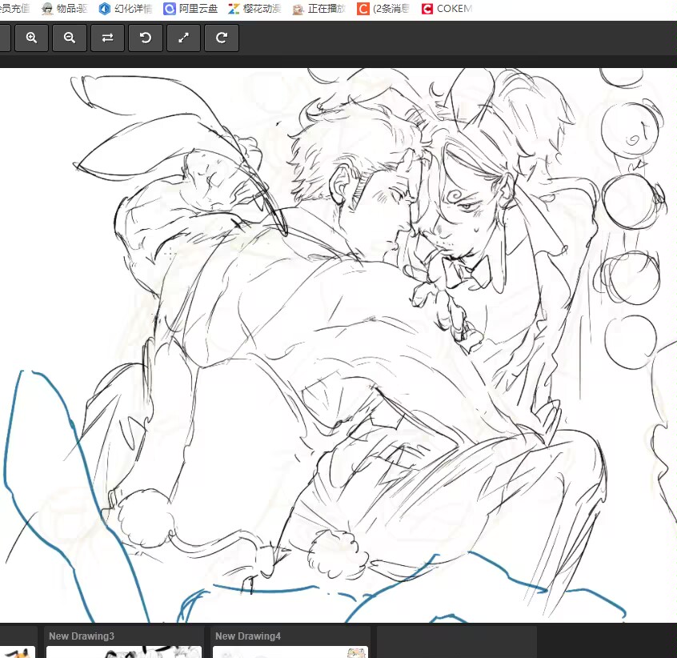
Task: Click the orange C favicon of (2条消息
Action: 363,9
